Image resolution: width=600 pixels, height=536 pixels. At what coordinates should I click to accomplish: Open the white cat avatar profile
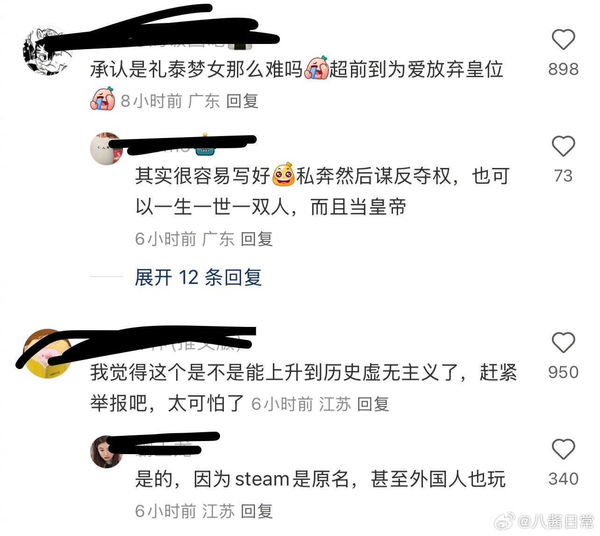click(107, 149)
